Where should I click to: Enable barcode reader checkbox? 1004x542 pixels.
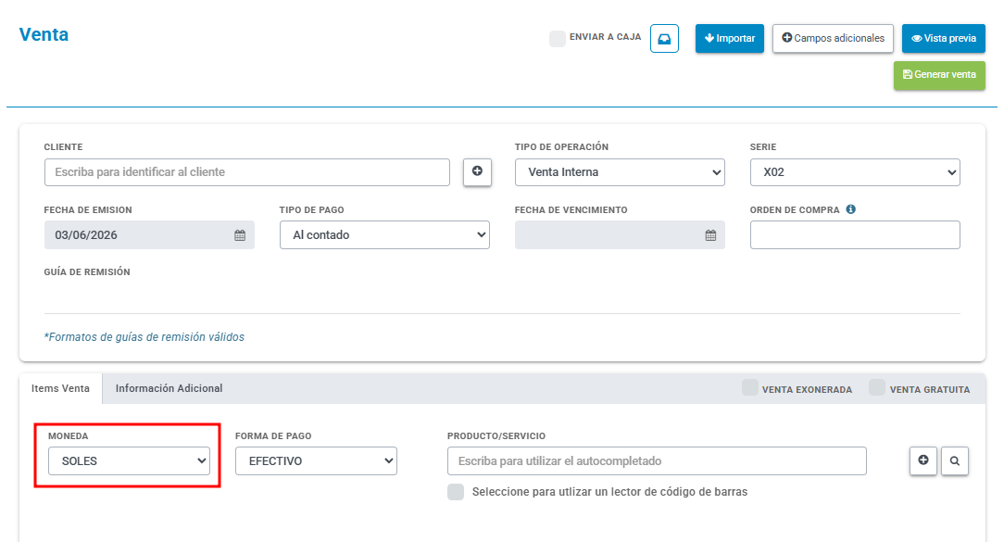pyautogui.click(x=456, y=492)
